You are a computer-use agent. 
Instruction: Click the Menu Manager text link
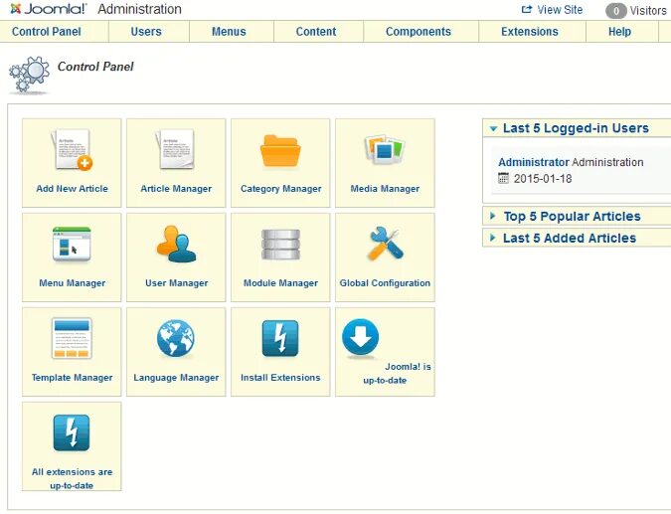point(72,283)
